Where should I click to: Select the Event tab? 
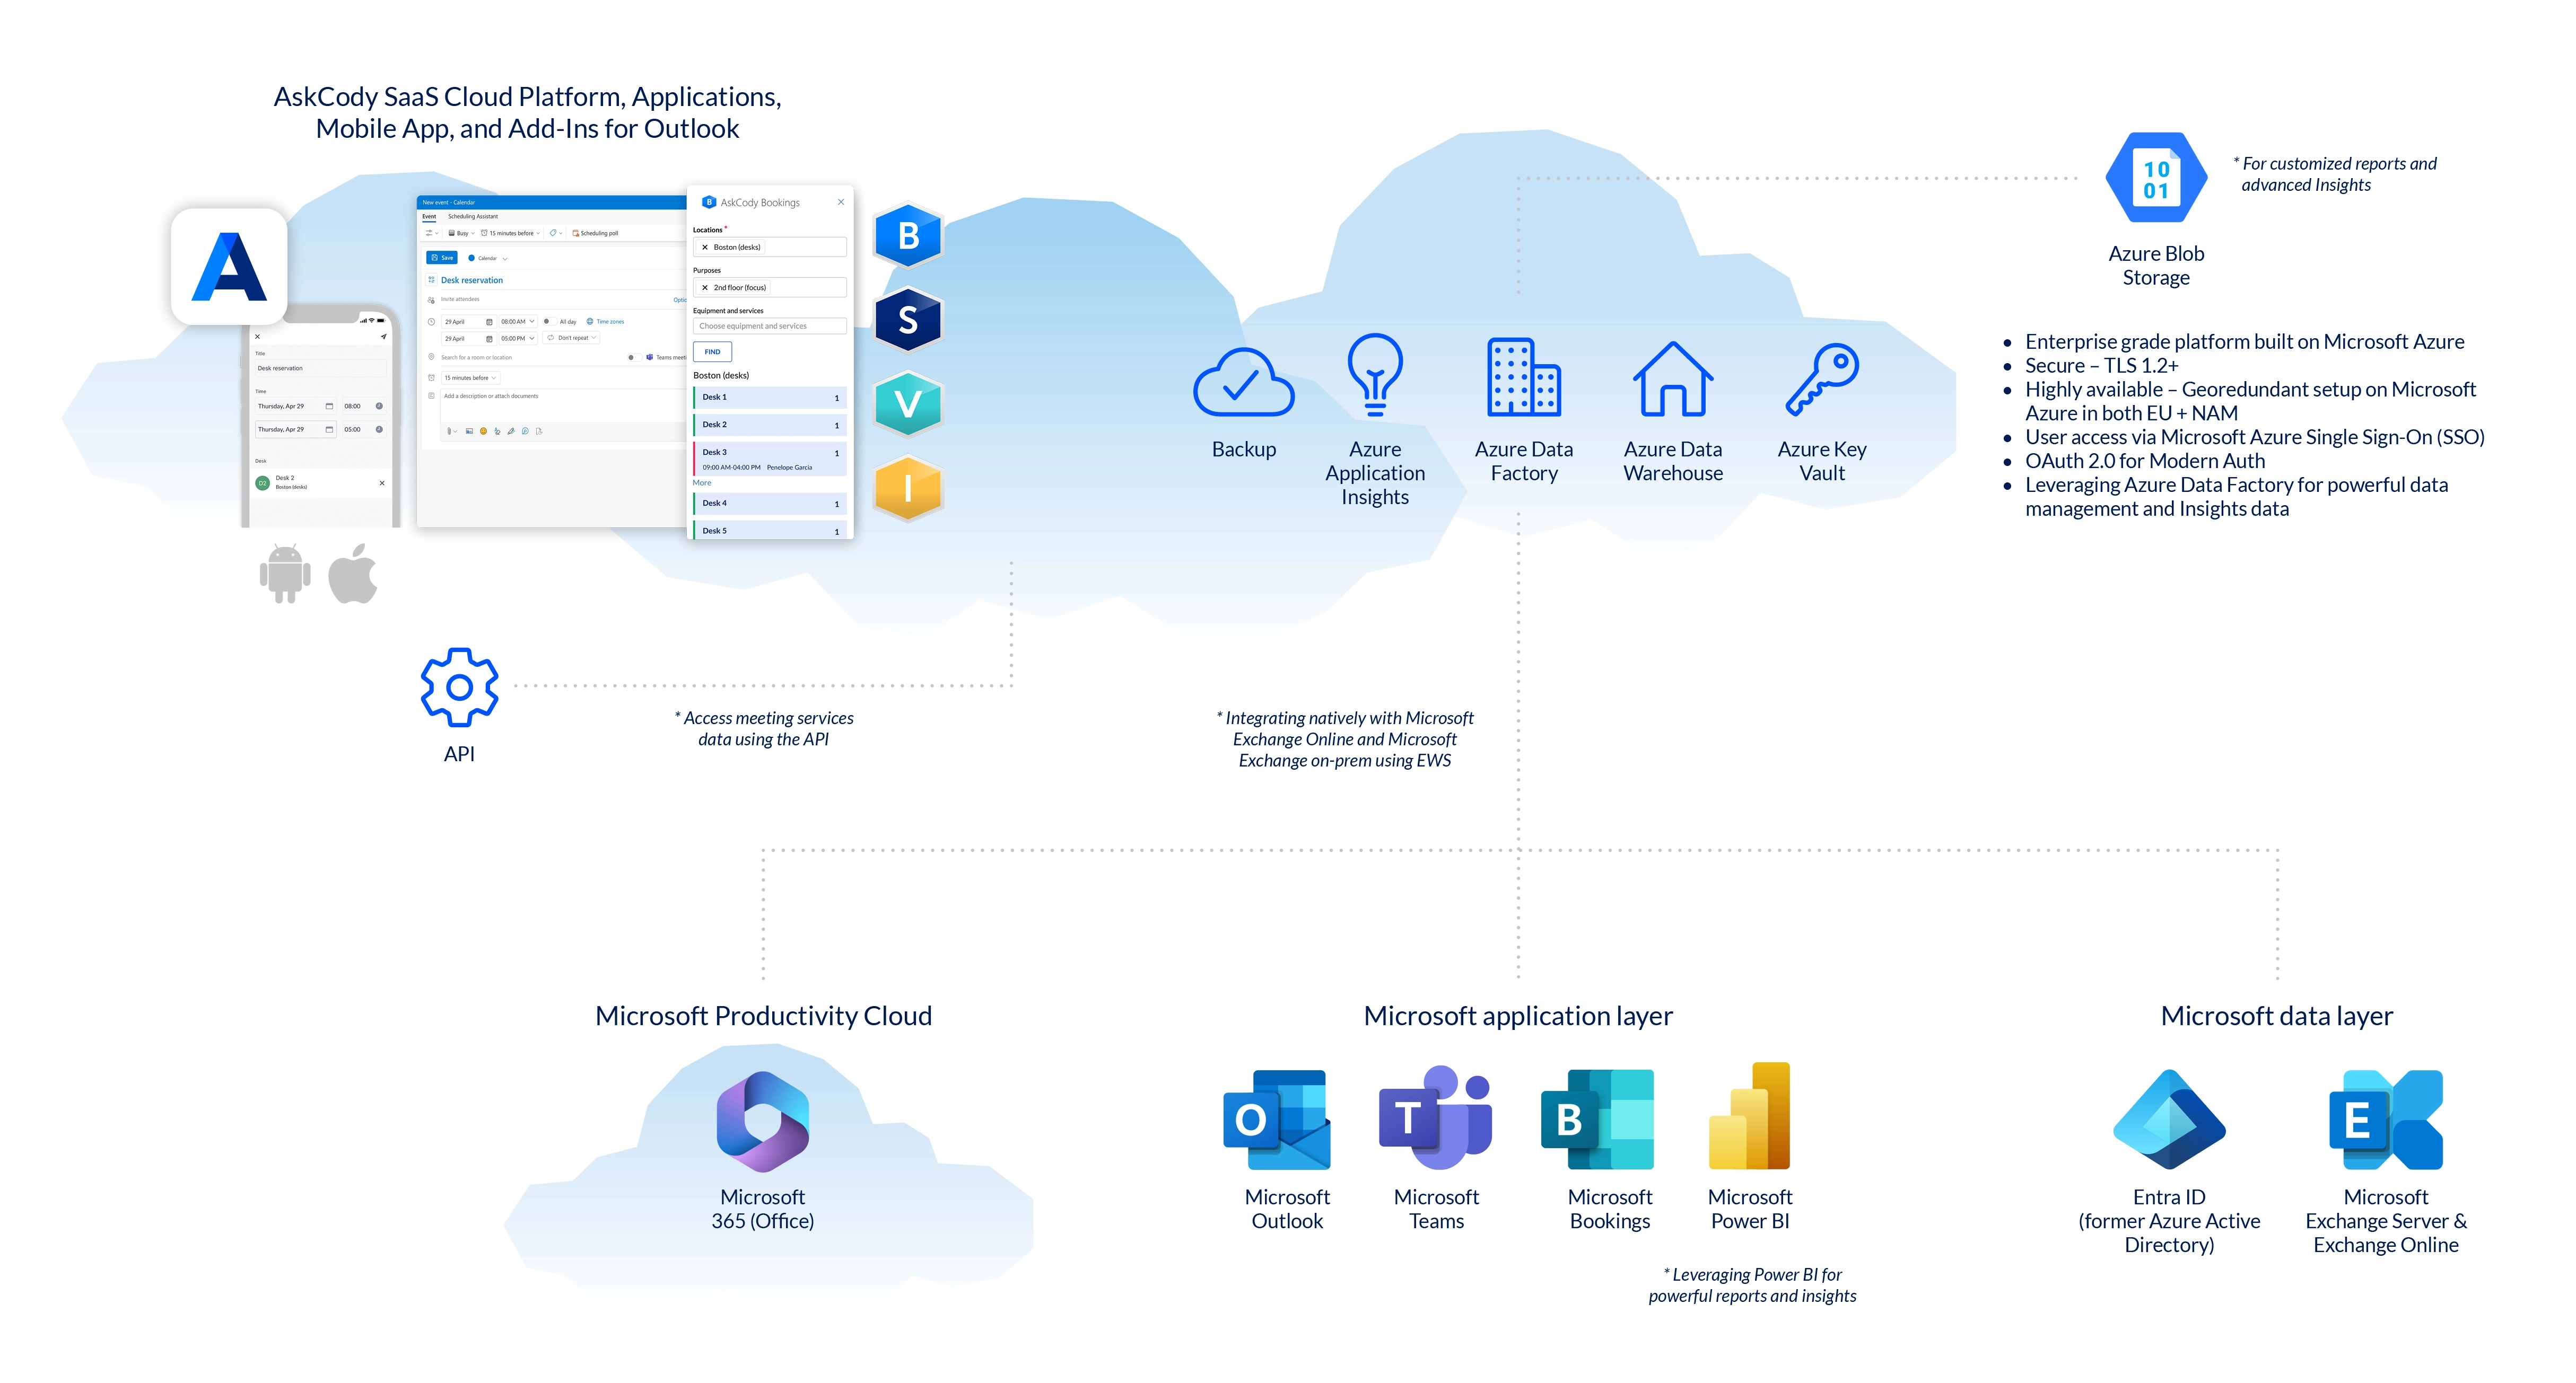(429, 216)
